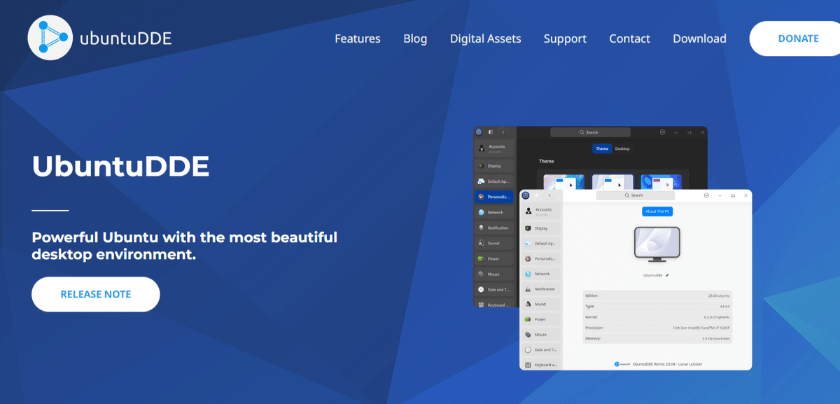The height and width of the screenshot is (404, 840).
Task: Click the back arrow in the light window
Action: click(x=549, y=195)
